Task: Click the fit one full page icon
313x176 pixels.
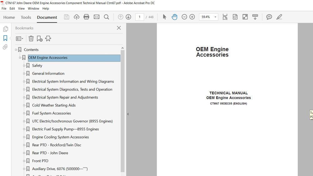Action: point(235,17)
